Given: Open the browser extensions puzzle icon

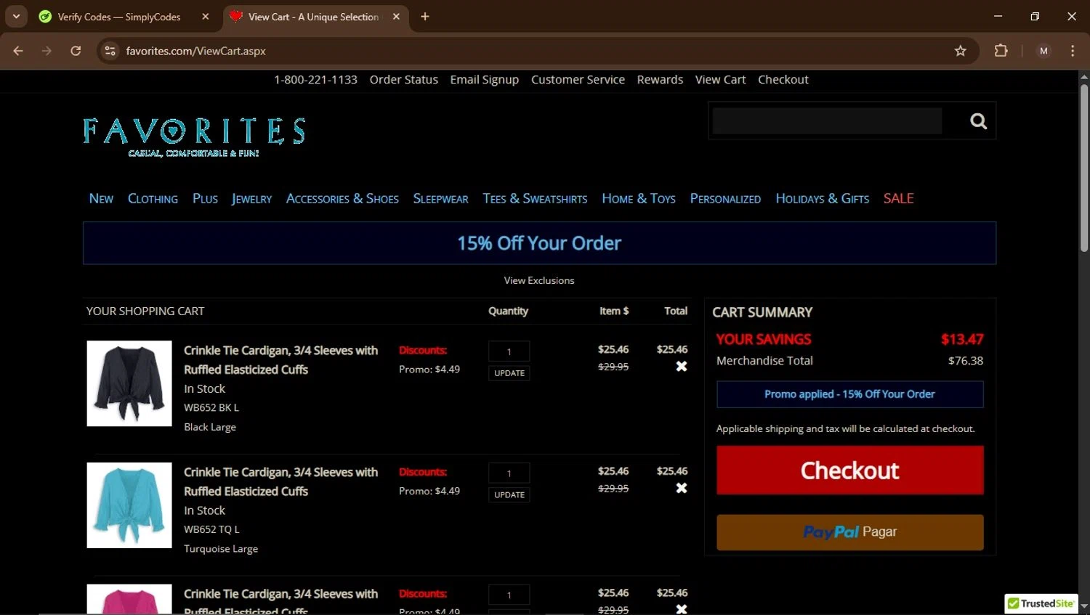Looking at the screenshot, I should coord(1001,51).
